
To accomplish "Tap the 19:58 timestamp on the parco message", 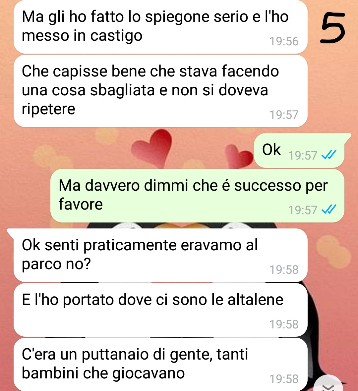I will [x=284, y=270].
